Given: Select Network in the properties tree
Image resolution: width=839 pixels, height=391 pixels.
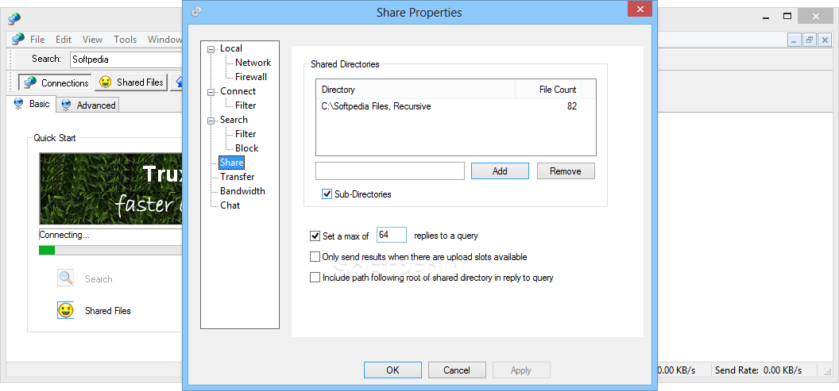Looking at the screenshot, I should coord(253,63).
